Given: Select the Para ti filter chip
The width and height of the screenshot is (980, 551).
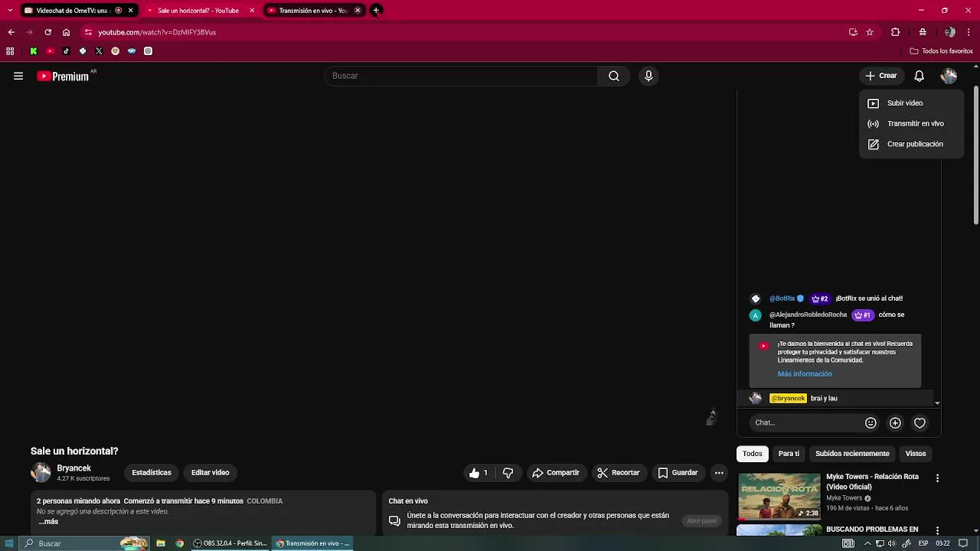Looking at the screenshot, I should 789,454.
